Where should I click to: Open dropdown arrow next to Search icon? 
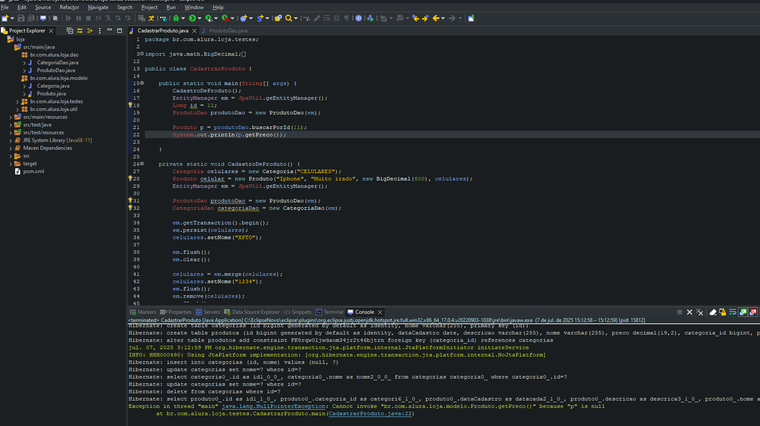296,18
